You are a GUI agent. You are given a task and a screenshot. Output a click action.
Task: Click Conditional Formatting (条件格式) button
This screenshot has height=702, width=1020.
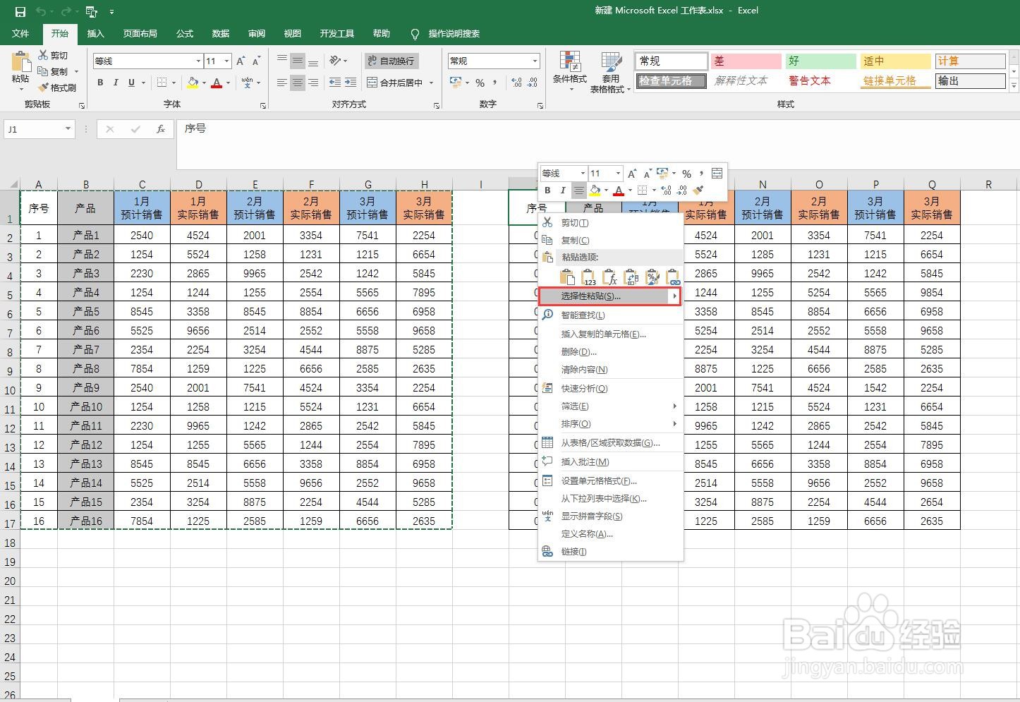(x=569, y=71)
